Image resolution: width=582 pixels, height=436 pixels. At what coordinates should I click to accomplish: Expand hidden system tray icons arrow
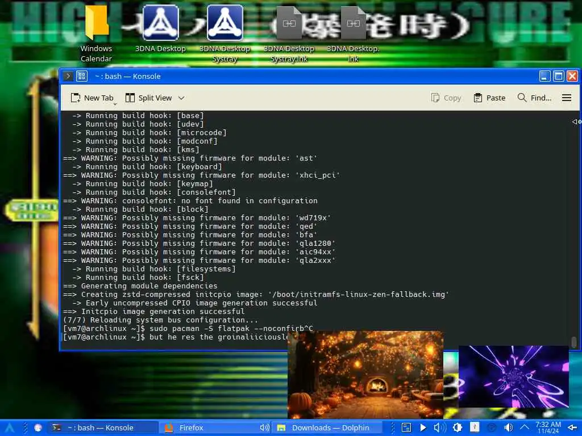pos(524,428)
